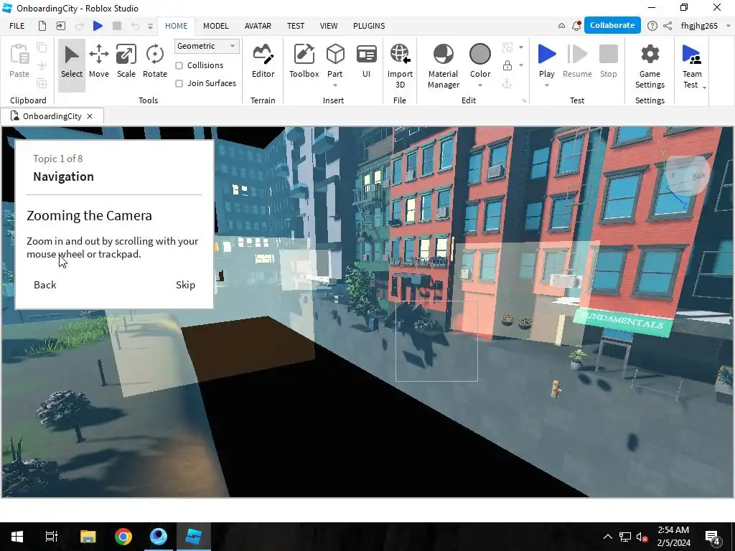Open Google Chrome from taskbar

(123, 537)
